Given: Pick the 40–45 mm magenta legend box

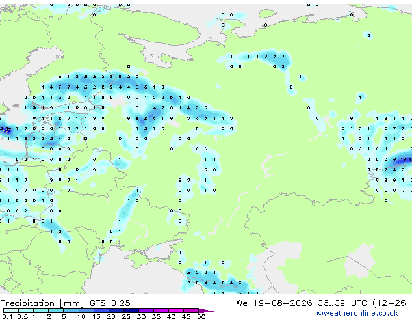Looking at the screenshot, I should click(x=176, y=311).
